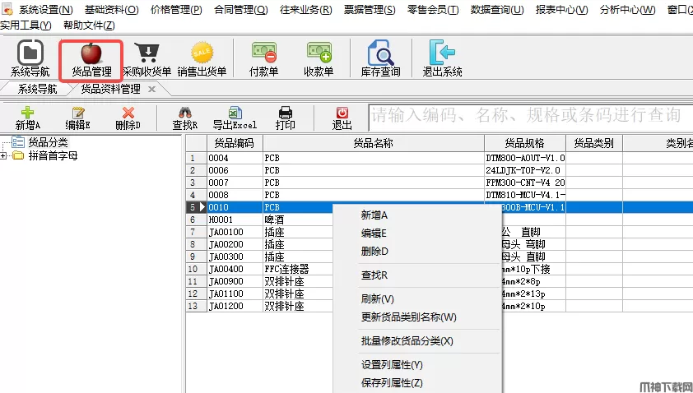
Task: Click the red X 删除D icon
Action: pos(128,113)
